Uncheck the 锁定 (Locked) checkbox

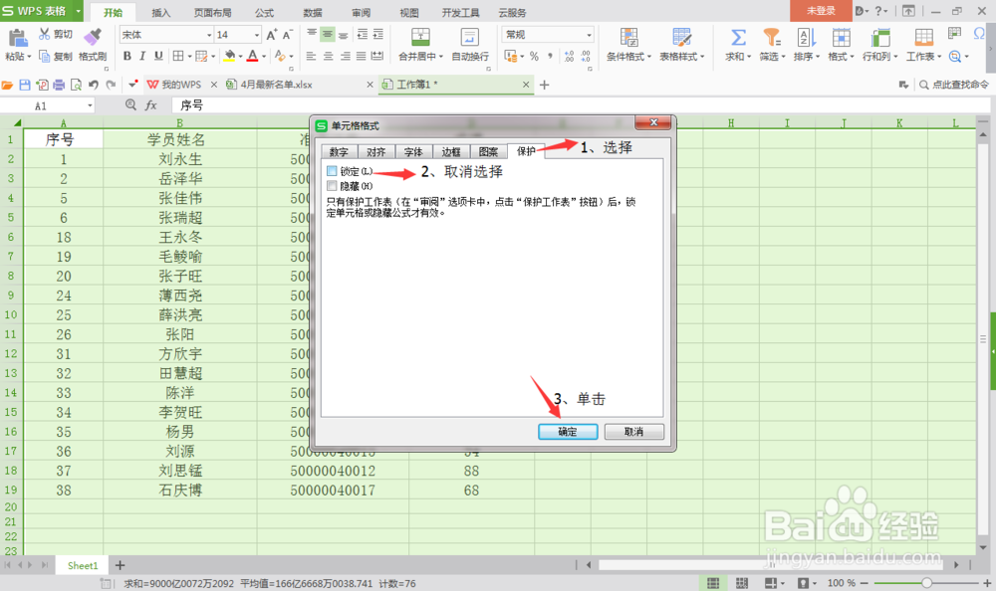point(333,170)
